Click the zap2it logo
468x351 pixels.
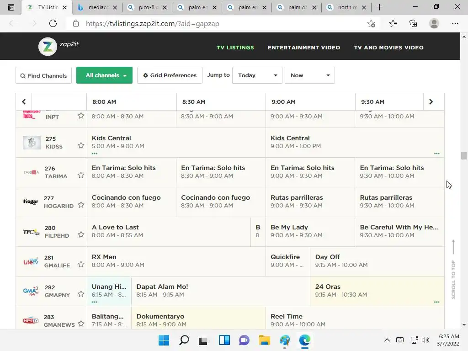click(x=58, y=47)
